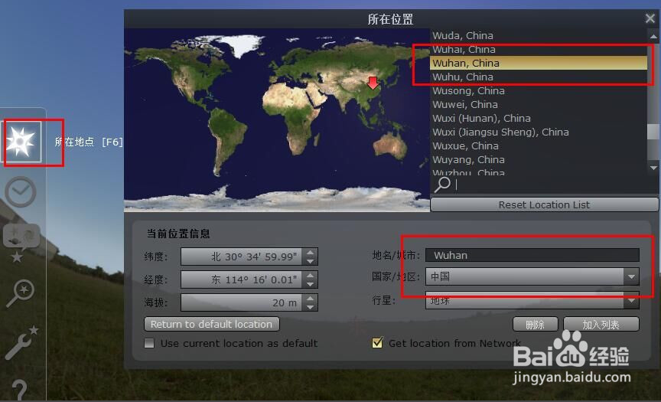Image resolution: width=661 pixels, height=402 pixels.
Task: Click the city search input field
Action: pyautogui.click(x=555, y=185)
